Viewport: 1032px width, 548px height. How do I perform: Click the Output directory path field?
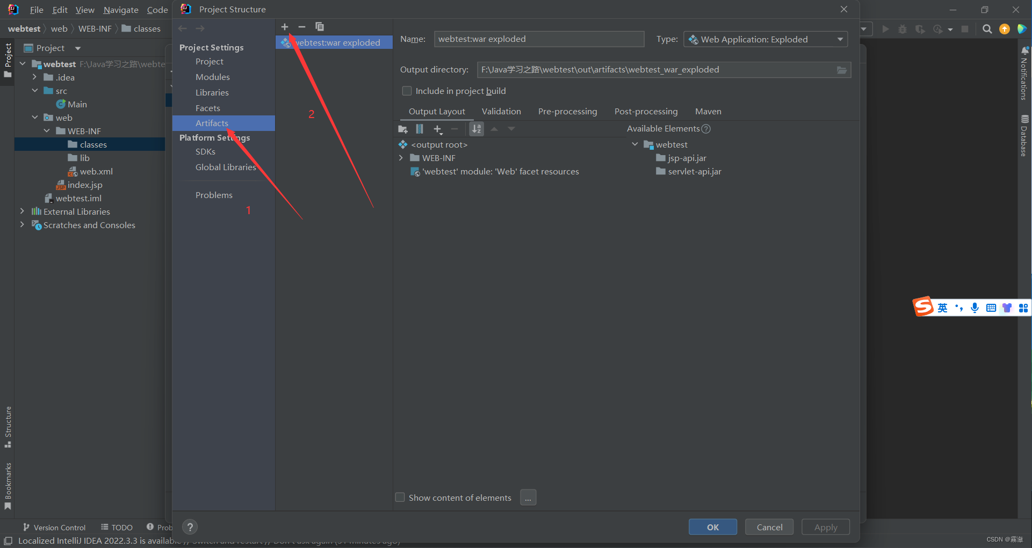[655, 70]
